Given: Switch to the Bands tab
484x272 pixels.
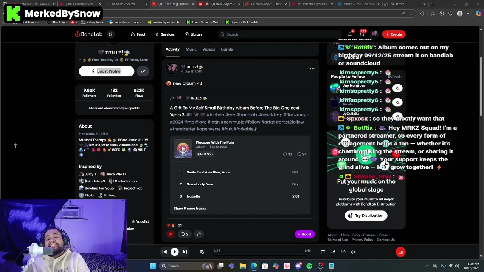Looking at the screenshot, I should tap(227, 49).
